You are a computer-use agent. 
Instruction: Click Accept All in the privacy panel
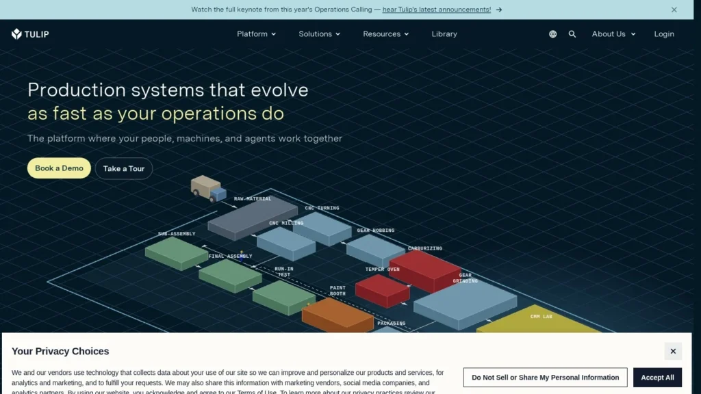(657, 378)
